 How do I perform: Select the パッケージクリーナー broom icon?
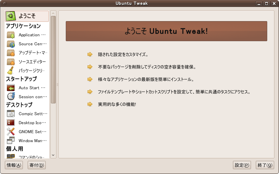pyautogui.click(x=11, y=71)
